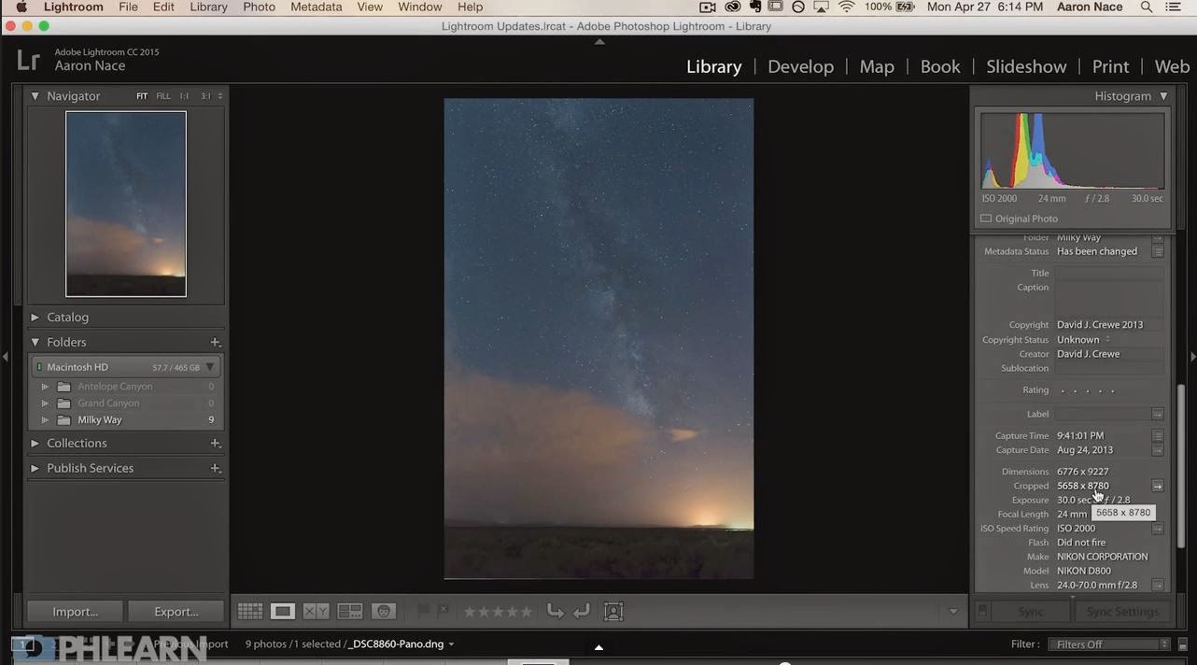This screenshot has height=665, width=1197.
Task: Select Loupe view in the toolbar
Action: 283,611
